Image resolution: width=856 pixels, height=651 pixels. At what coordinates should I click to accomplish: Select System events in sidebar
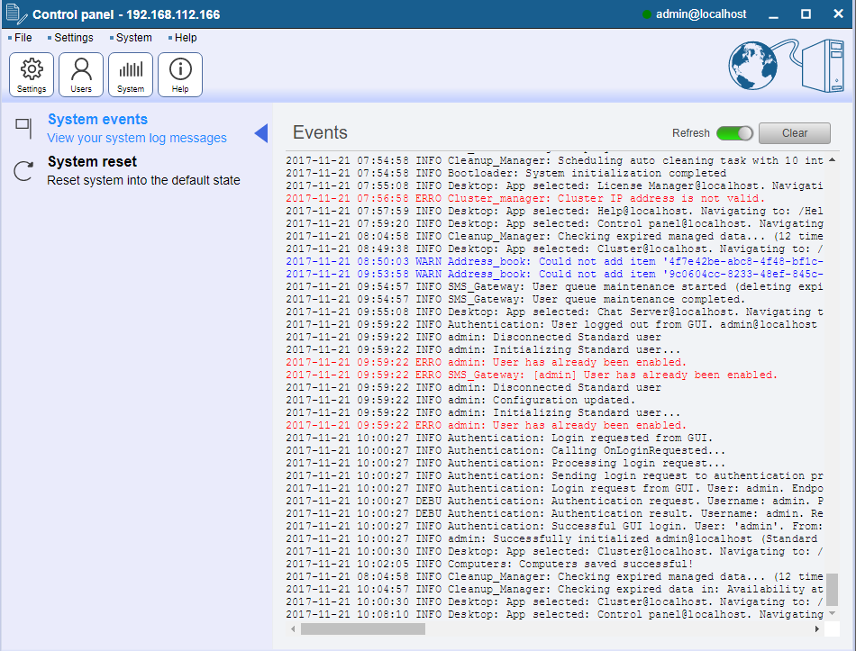[x=97, y=119]
